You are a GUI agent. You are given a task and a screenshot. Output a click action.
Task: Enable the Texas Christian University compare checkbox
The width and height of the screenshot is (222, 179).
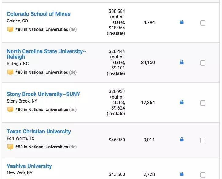click(x=203, y=140)
